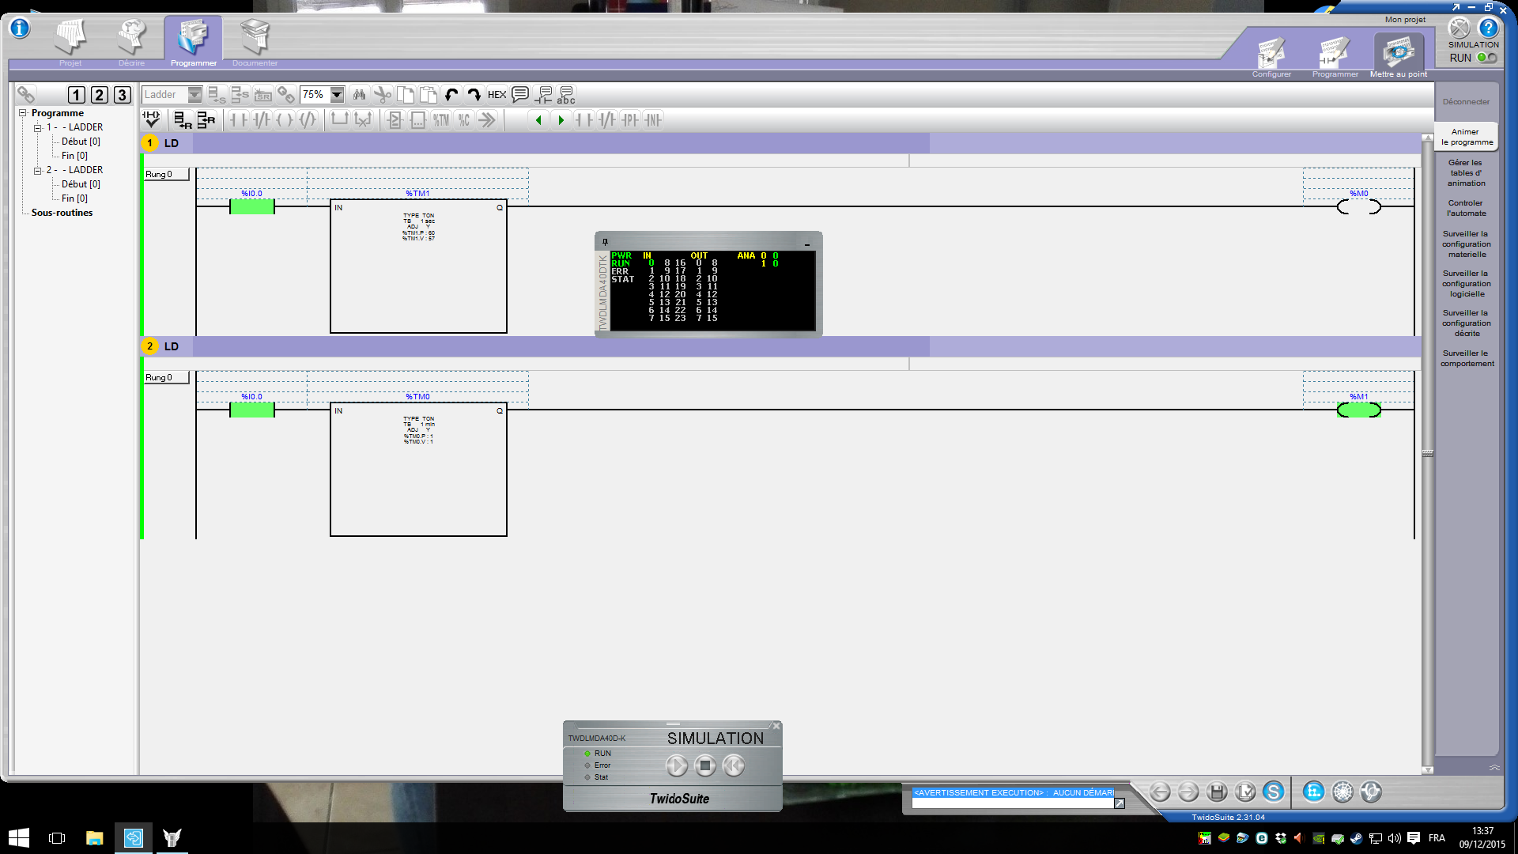This screenshot has width=1518, height=854.
Task: Collapse the 2 - LADDER tree node
Action: point(37,170)
